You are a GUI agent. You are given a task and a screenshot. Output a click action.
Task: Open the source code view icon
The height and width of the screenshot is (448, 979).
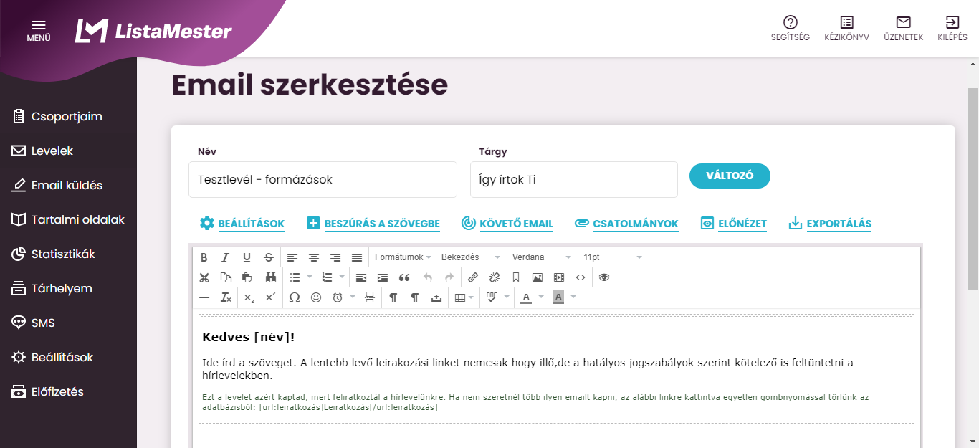pos(581,277)
